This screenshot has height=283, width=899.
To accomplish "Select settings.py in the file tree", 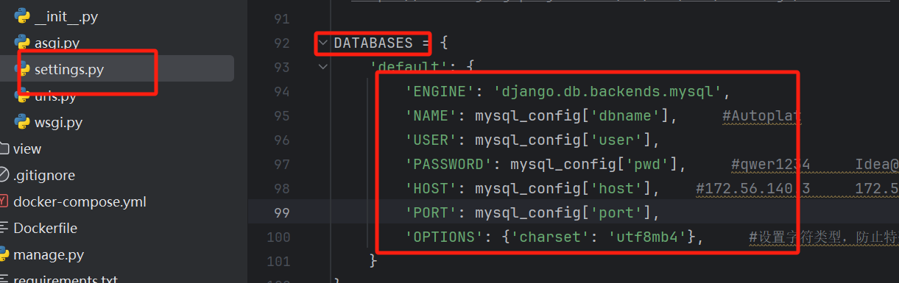I will coord(69,69).
